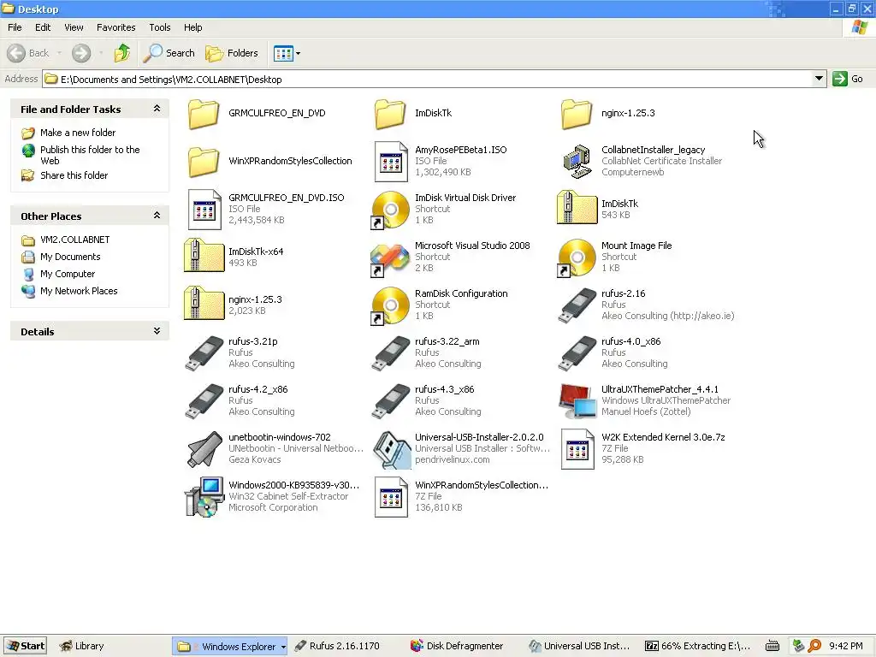Select rufus-2.16 executable icon

(577, 305)
